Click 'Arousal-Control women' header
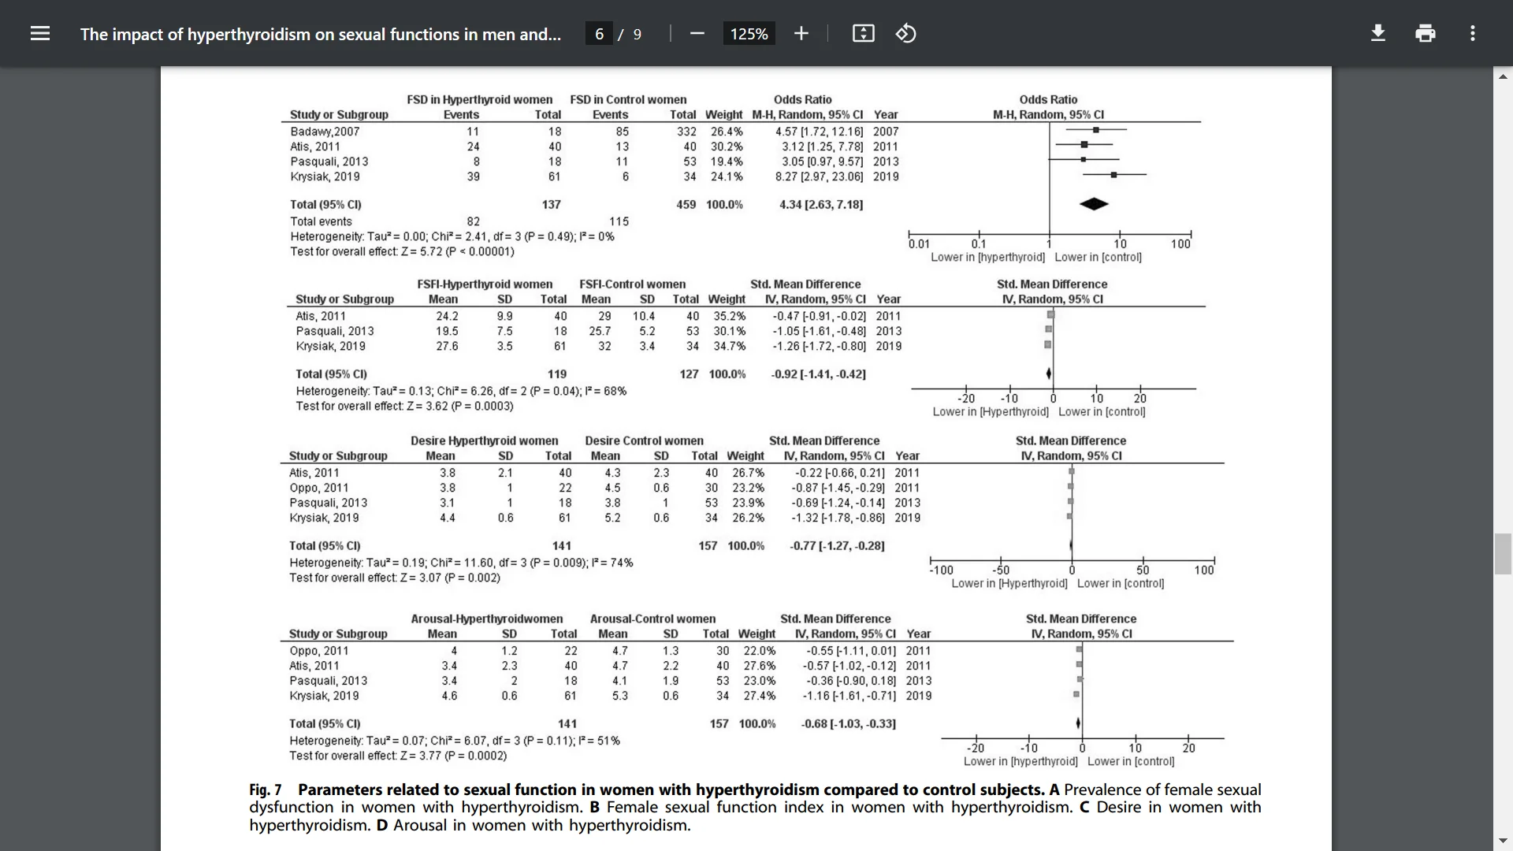Viewport: 1513px width, 851px height. [652, 619]
